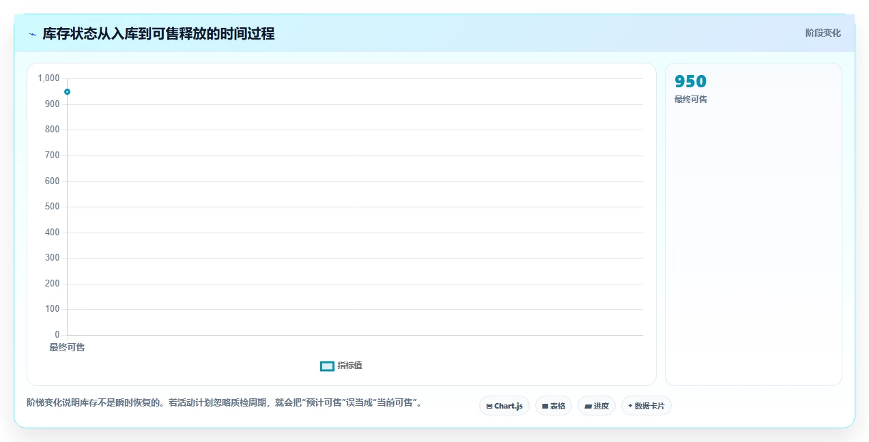Click the 指标值 legend color box
Screen dimensions: 869x442
pyautogui.click(x=327, y=366)
